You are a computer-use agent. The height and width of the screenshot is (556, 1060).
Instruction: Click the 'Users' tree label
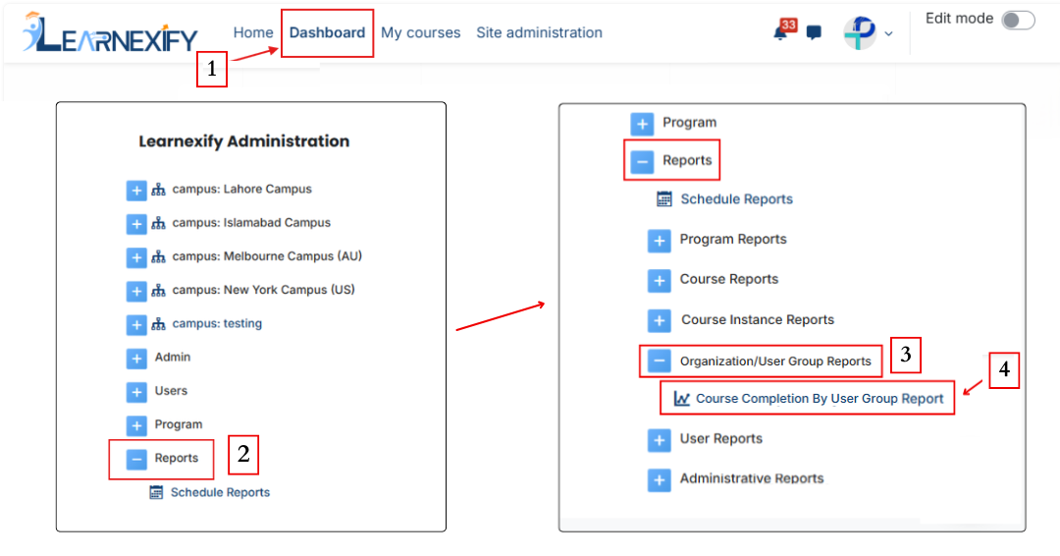171,391
